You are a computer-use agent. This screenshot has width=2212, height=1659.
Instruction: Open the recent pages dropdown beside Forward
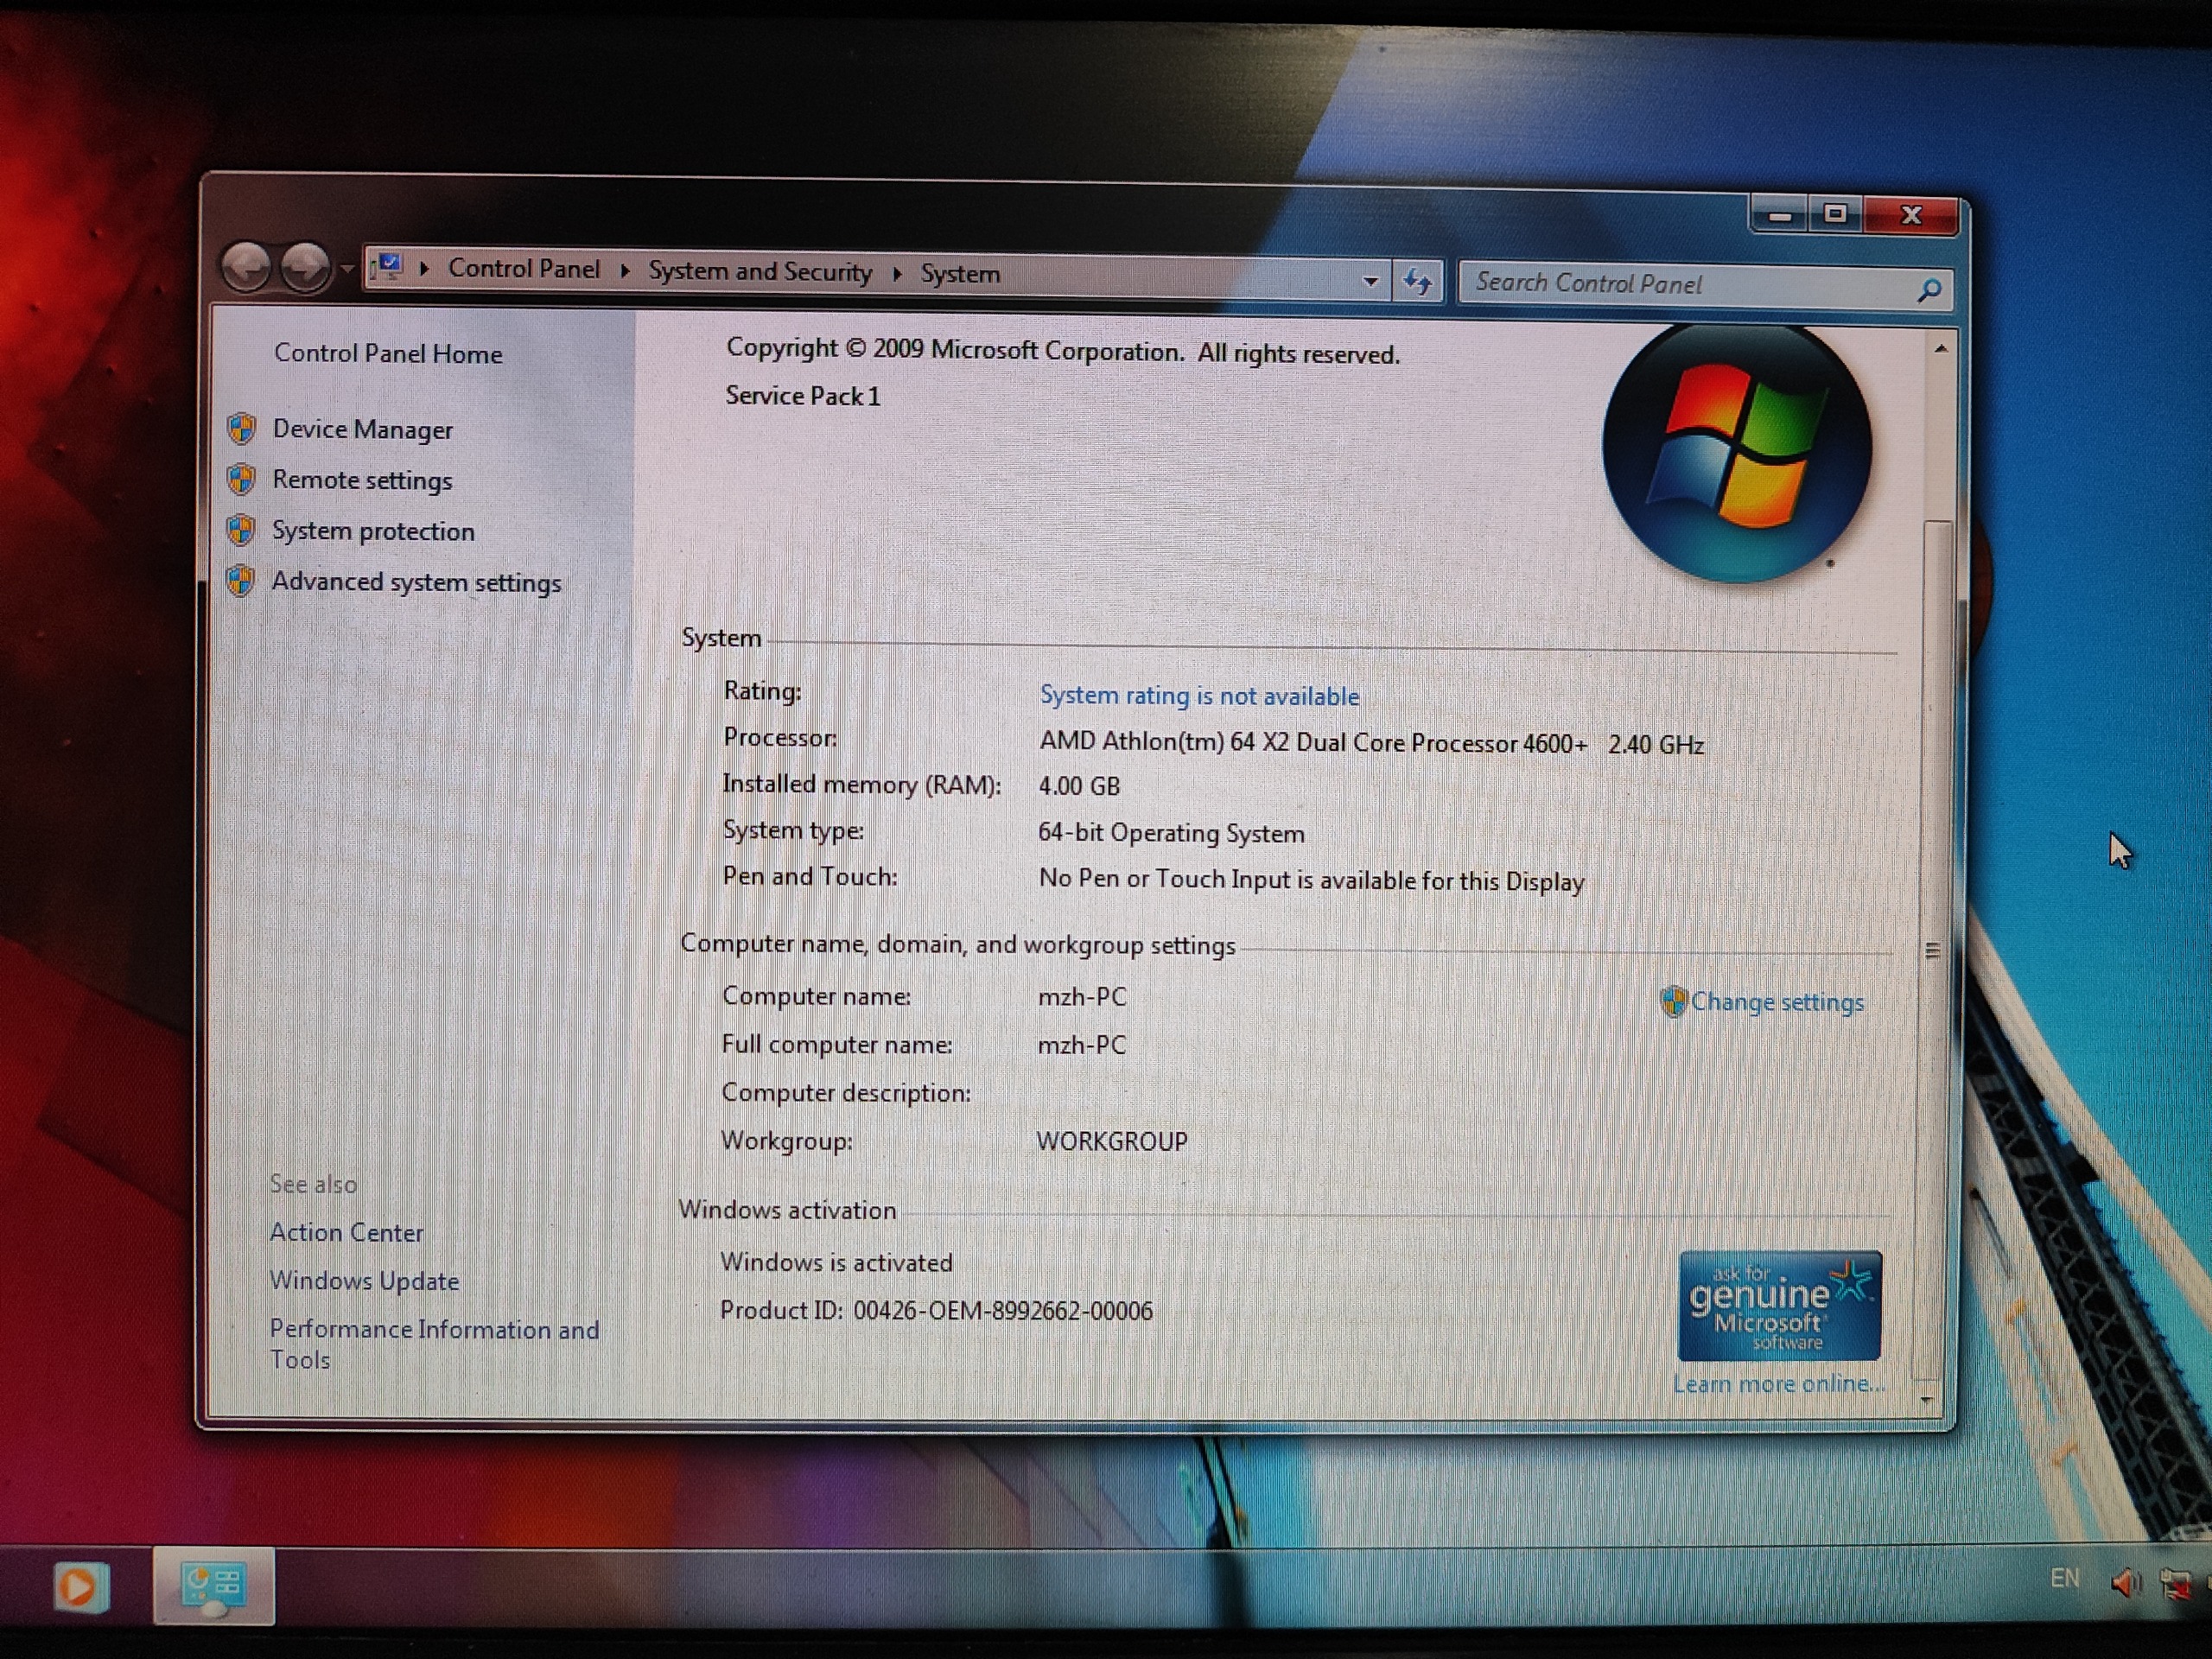(x=347, y=268)
